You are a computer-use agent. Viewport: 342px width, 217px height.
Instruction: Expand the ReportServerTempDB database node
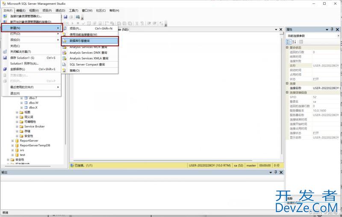(12, 146)
